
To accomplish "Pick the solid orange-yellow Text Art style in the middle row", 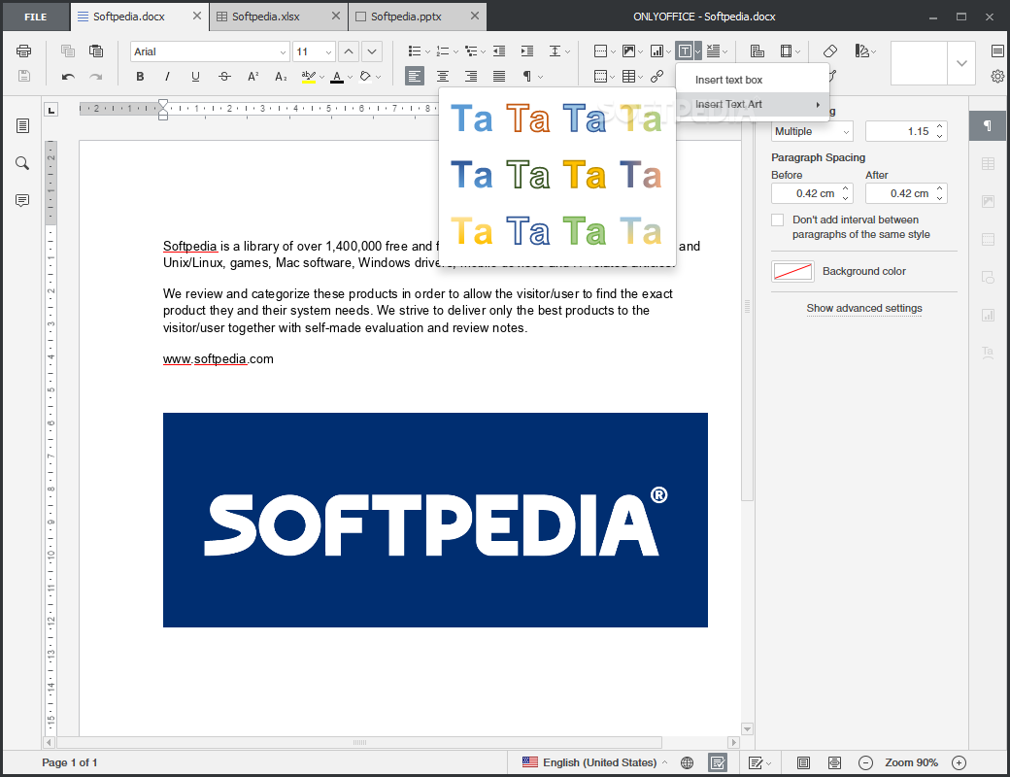I will [585, 175].
